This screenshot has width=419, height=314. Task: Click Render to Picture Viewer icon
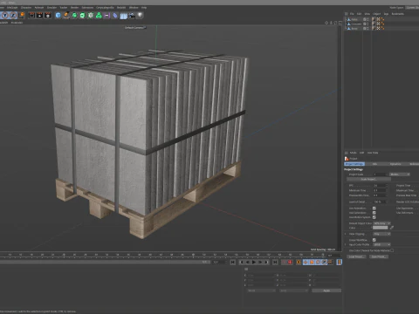tap(39, 16)
